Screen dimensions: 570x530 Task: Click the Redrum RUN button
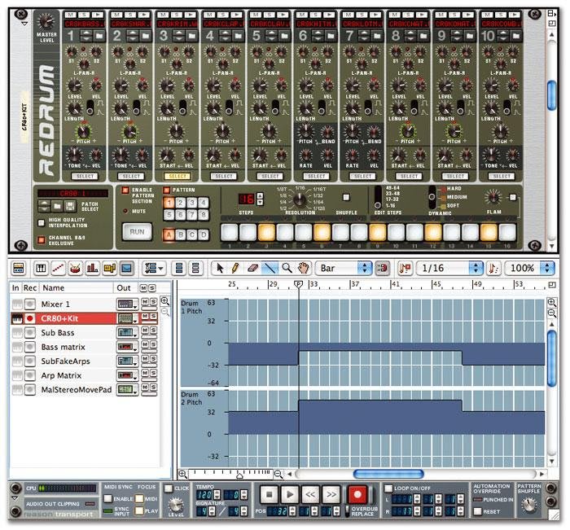[137, 231]
